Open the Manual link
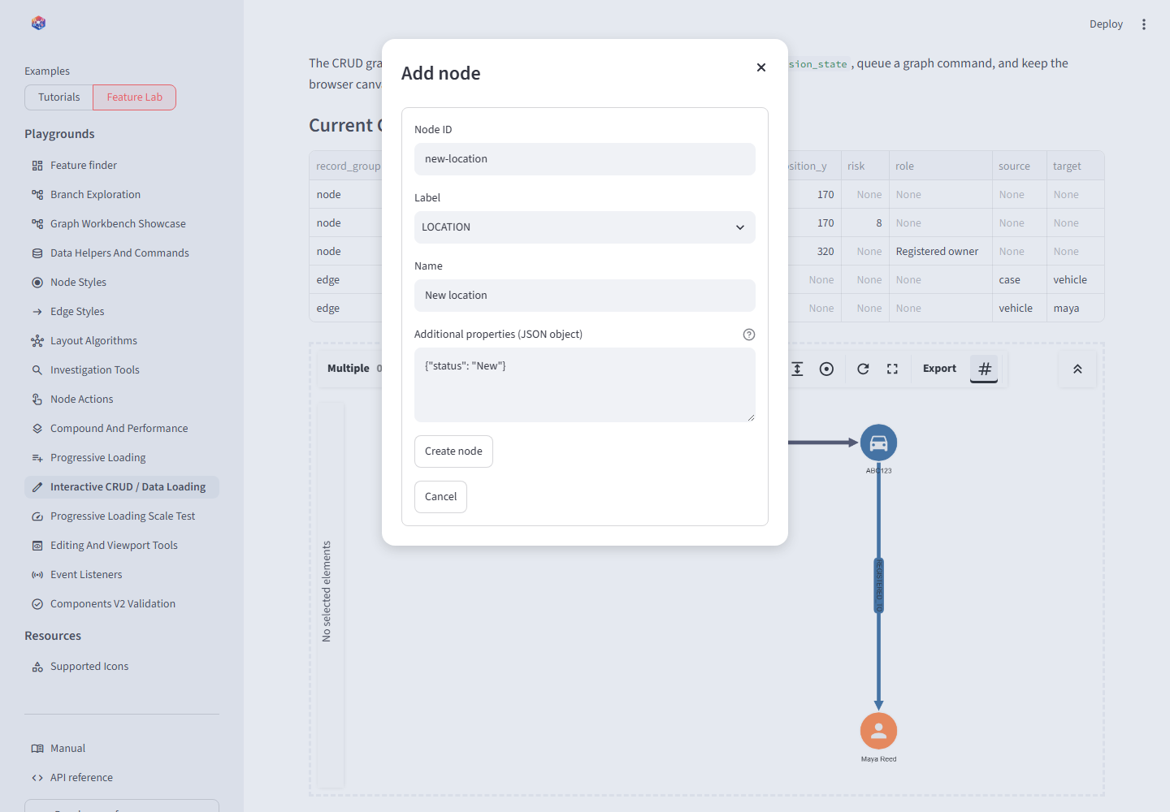Viewport: 1170px width, 812px height. click(122, 749)
